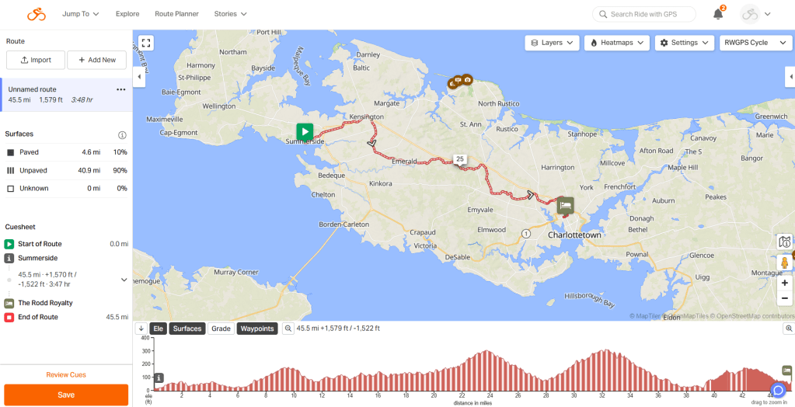Toggle Waypoints on elevation chart
The image size is (795, 407).
256,329
